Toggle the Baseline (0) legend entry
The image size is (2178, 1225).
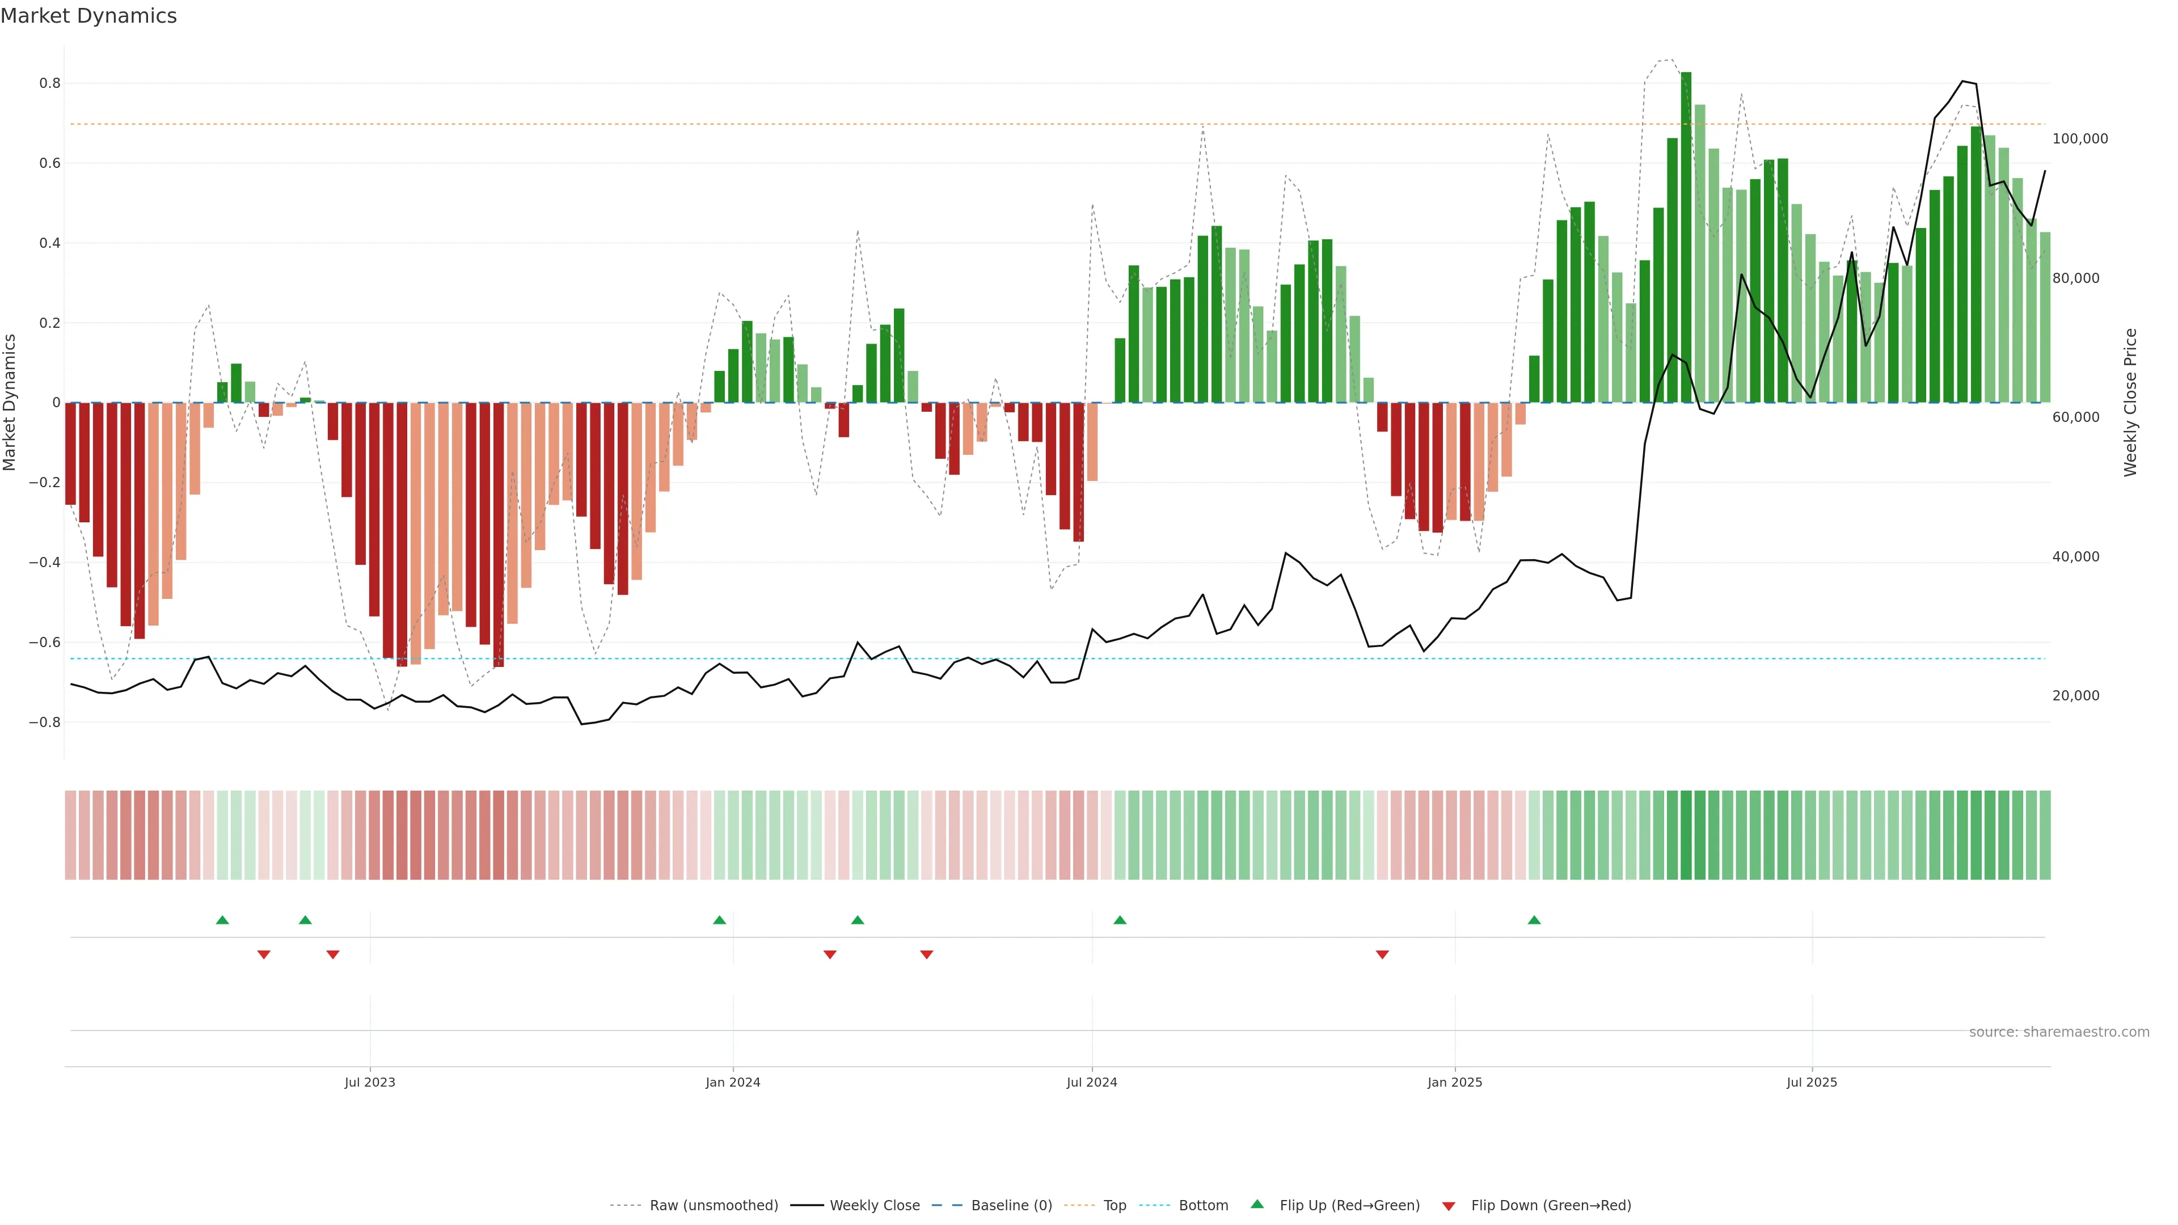(1011, 1206)
